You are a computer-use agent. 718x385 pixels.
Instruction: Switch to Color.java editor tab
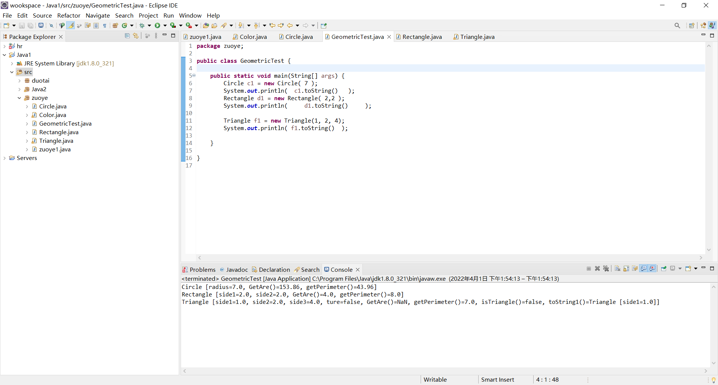[x=250, y=37]
